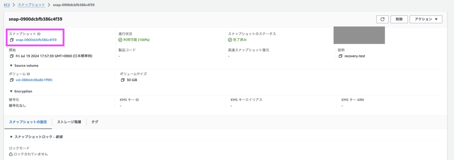Viewport: 454px width, 160px height.
Task: Click the 削除 button
Action: pos(399,19)
